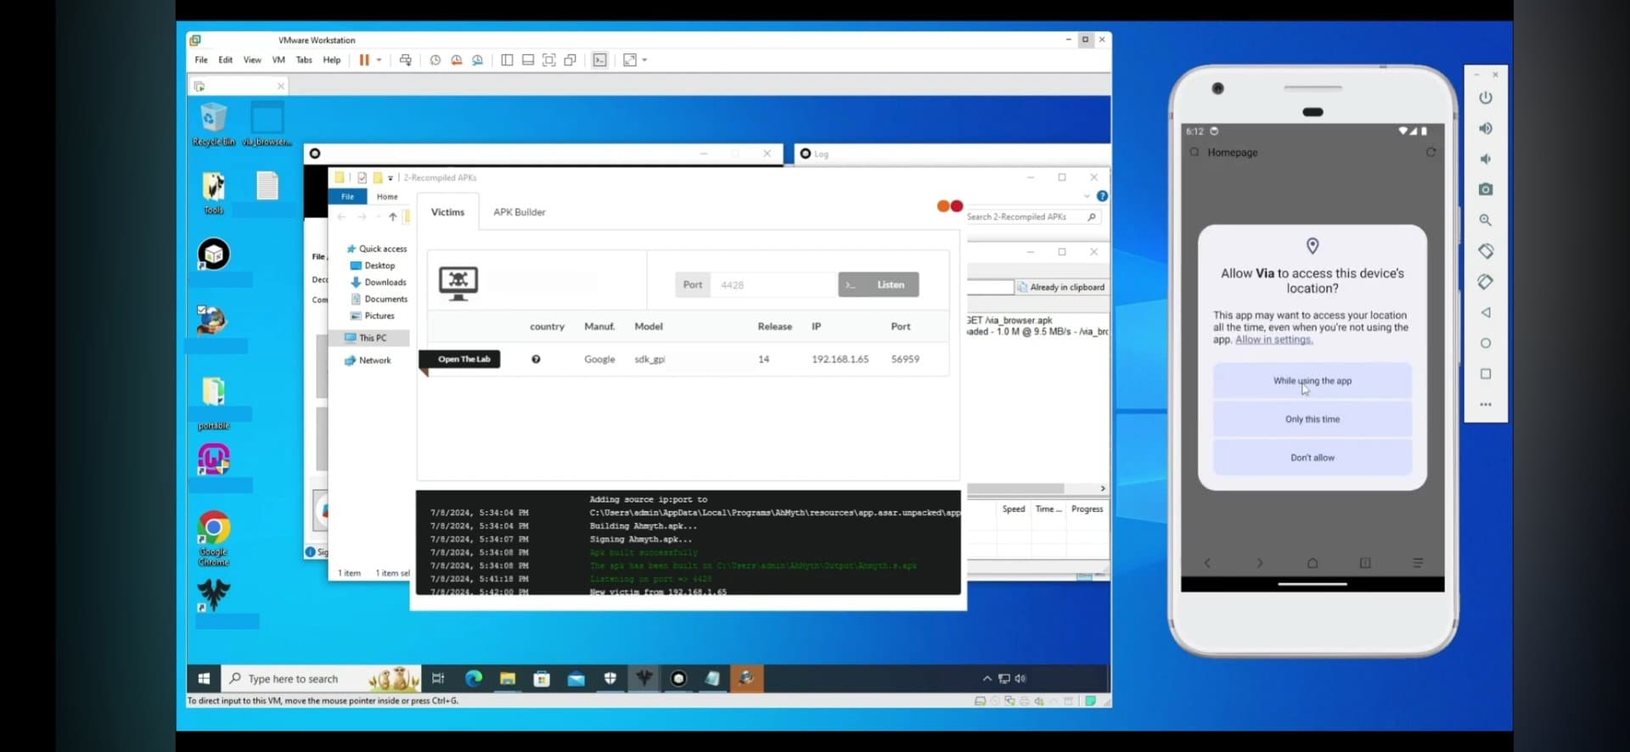Screen dimensions: 1630x752
Task: Click the Listen button
Action: 879,284
